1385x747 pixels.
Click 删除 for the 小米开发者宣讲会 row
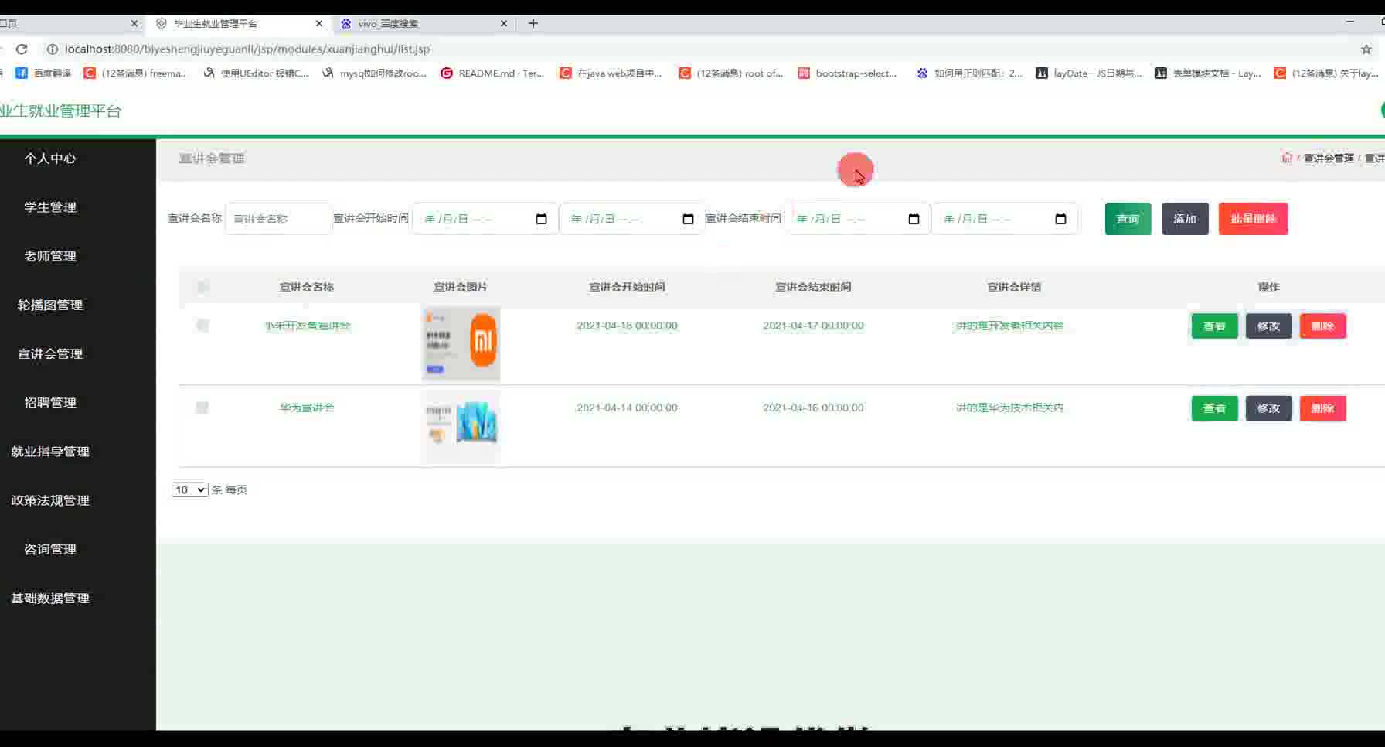pos(1322,326)
